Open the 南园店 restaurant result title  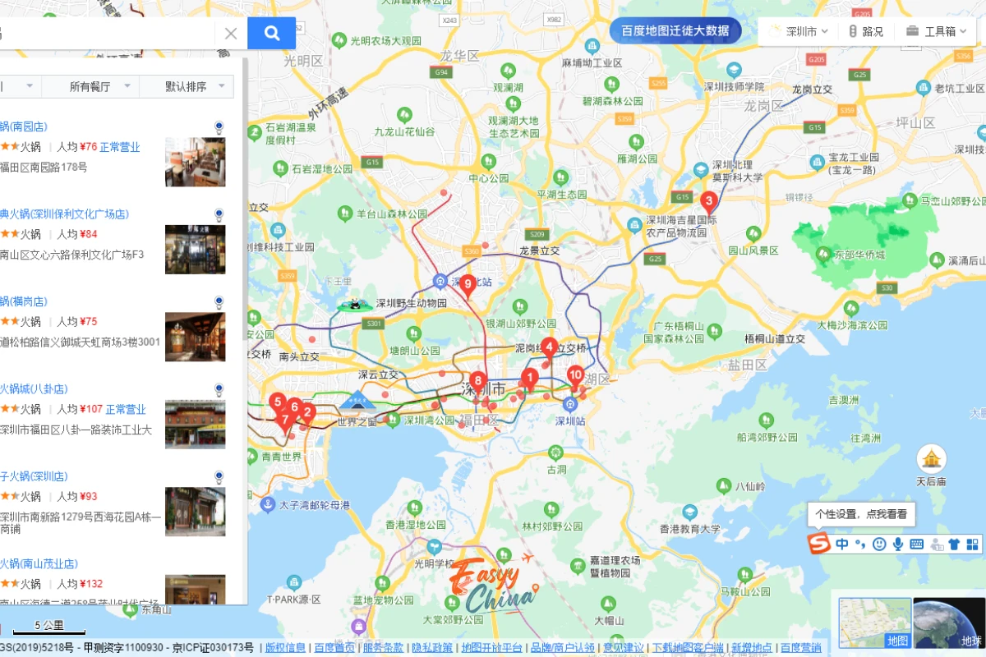click(24, 126)
